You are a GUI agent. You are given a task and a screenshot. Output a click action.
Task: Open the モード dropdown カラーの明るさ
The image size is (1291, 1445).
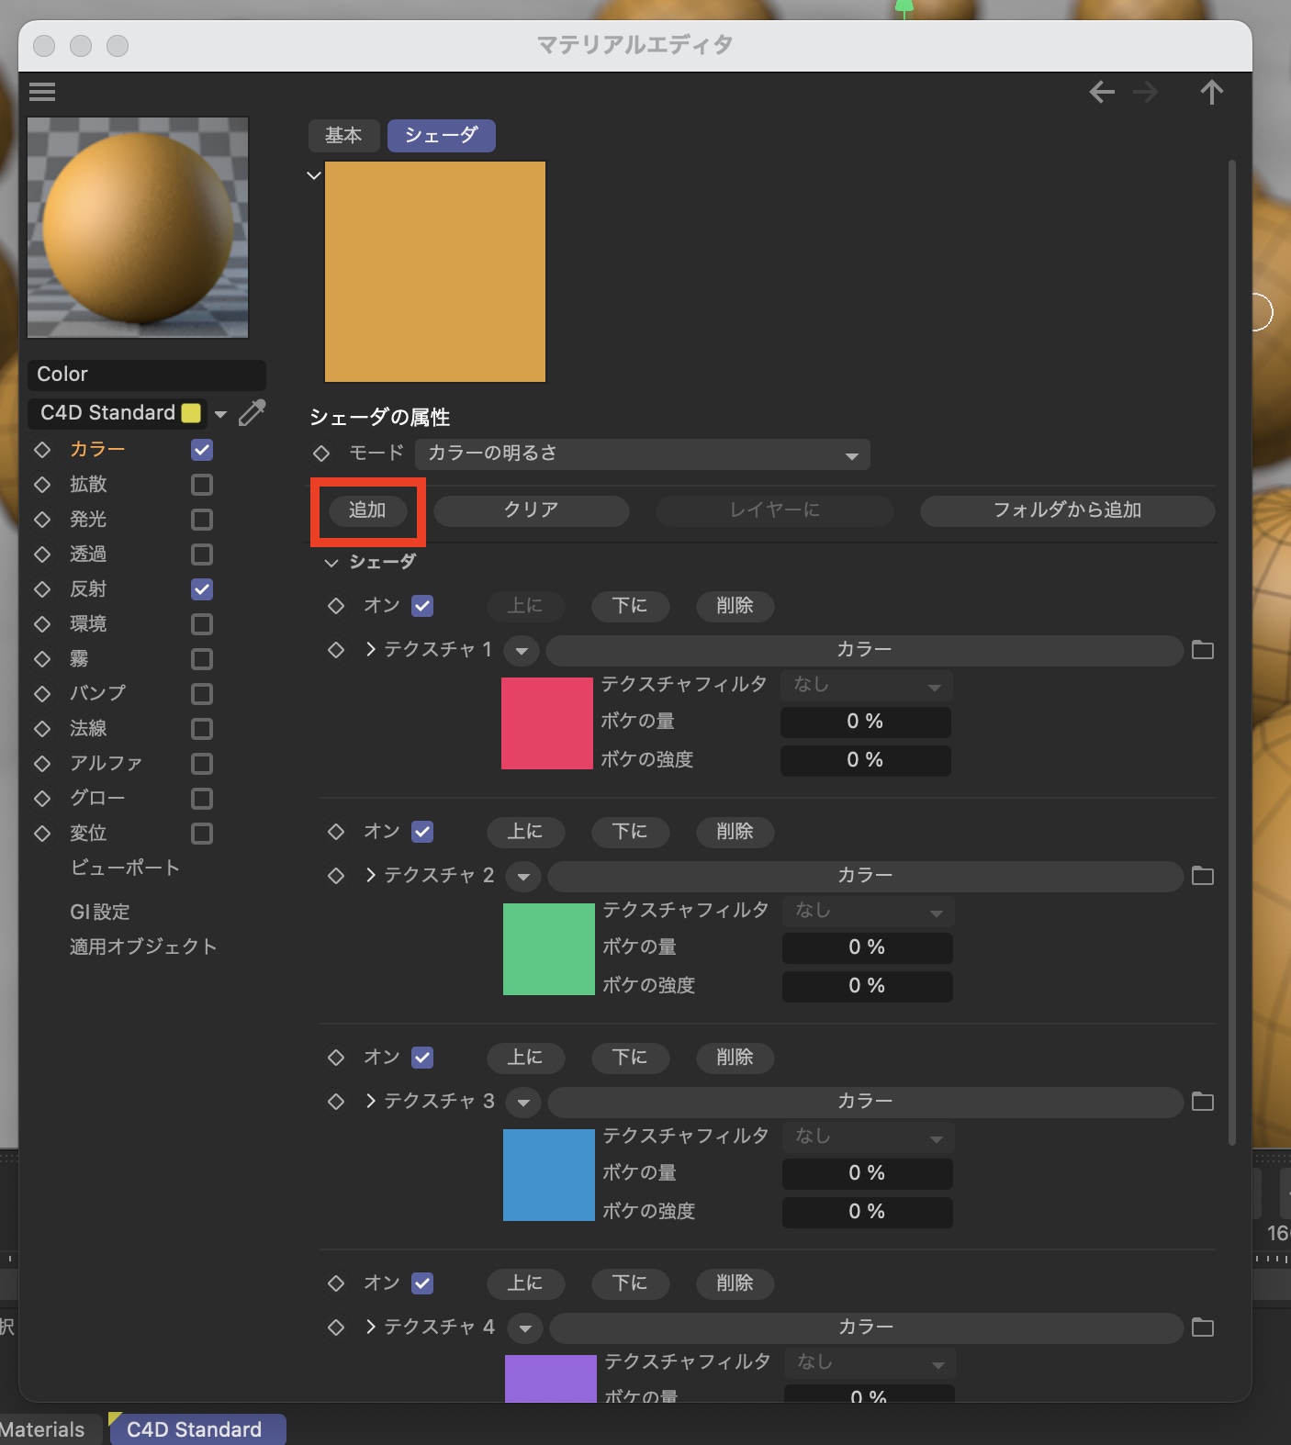(x=642, y=454)
